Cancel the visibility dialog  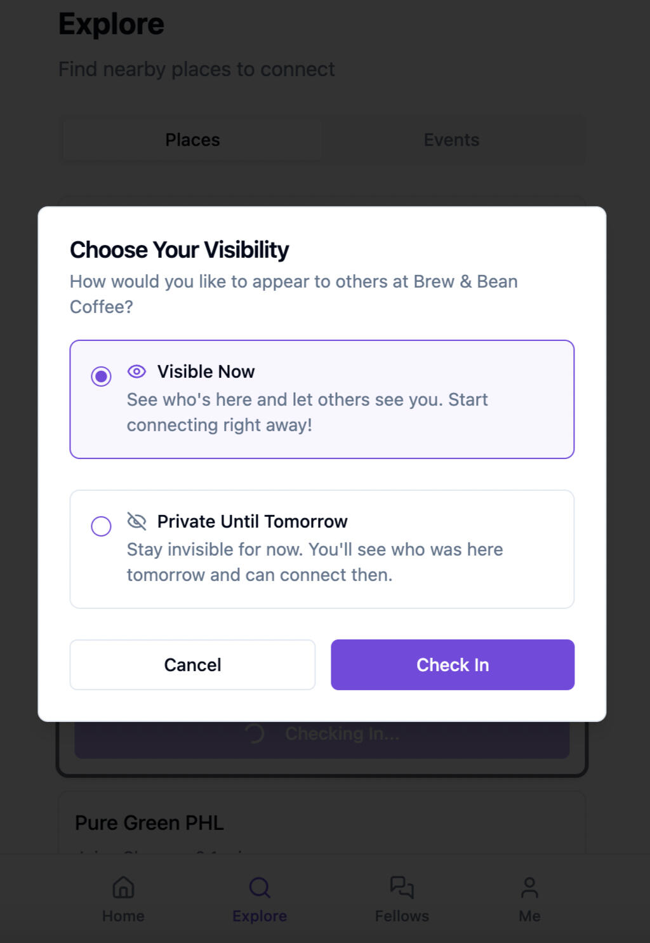192,665
